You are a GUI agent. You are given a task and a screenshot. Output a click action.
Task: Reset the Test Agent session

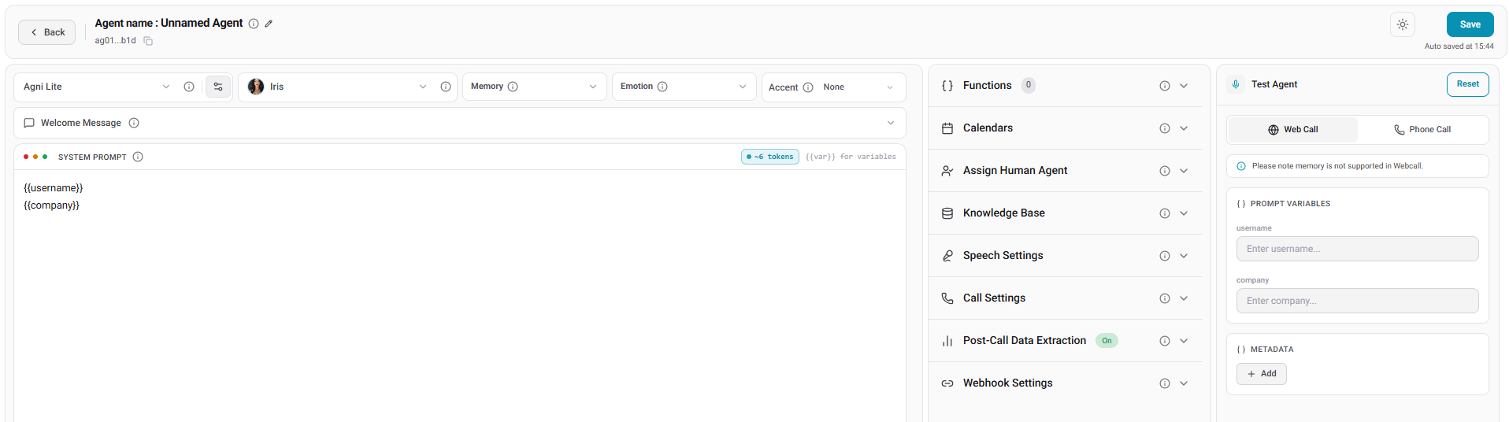[x=1467, y=84]
